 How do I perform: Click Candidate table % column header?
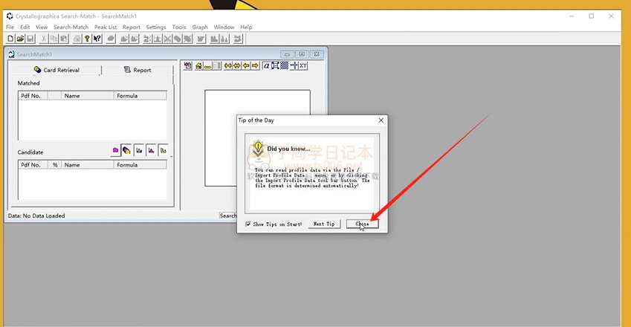click(x=55, y=165)
